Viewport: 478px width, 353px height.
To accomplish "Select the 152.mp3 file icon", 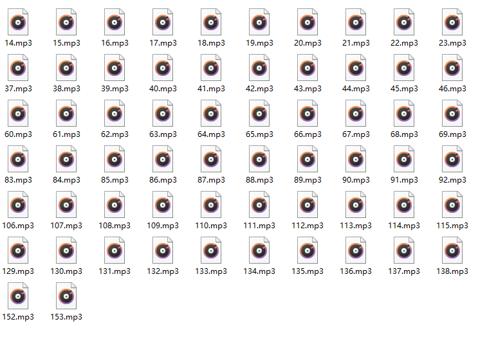I will click(x=18, y=296).
